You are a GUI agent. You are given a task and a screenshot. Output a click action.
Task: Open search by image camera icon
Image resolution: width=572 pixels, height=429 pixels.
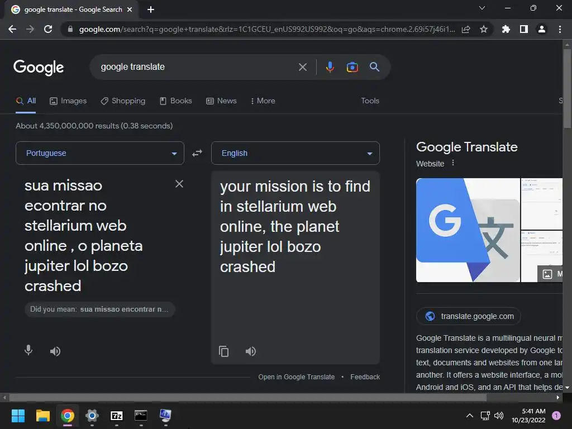[x=352, y=67]
